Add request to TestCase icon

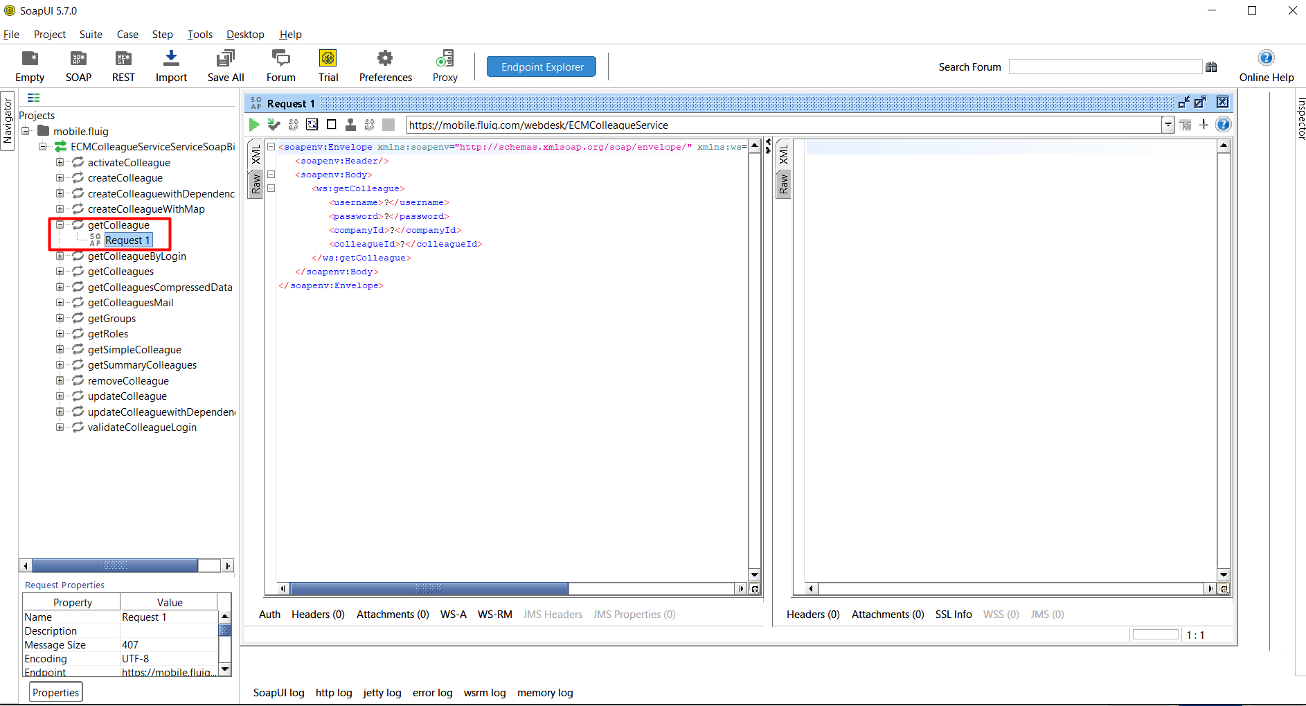(274, 125)
